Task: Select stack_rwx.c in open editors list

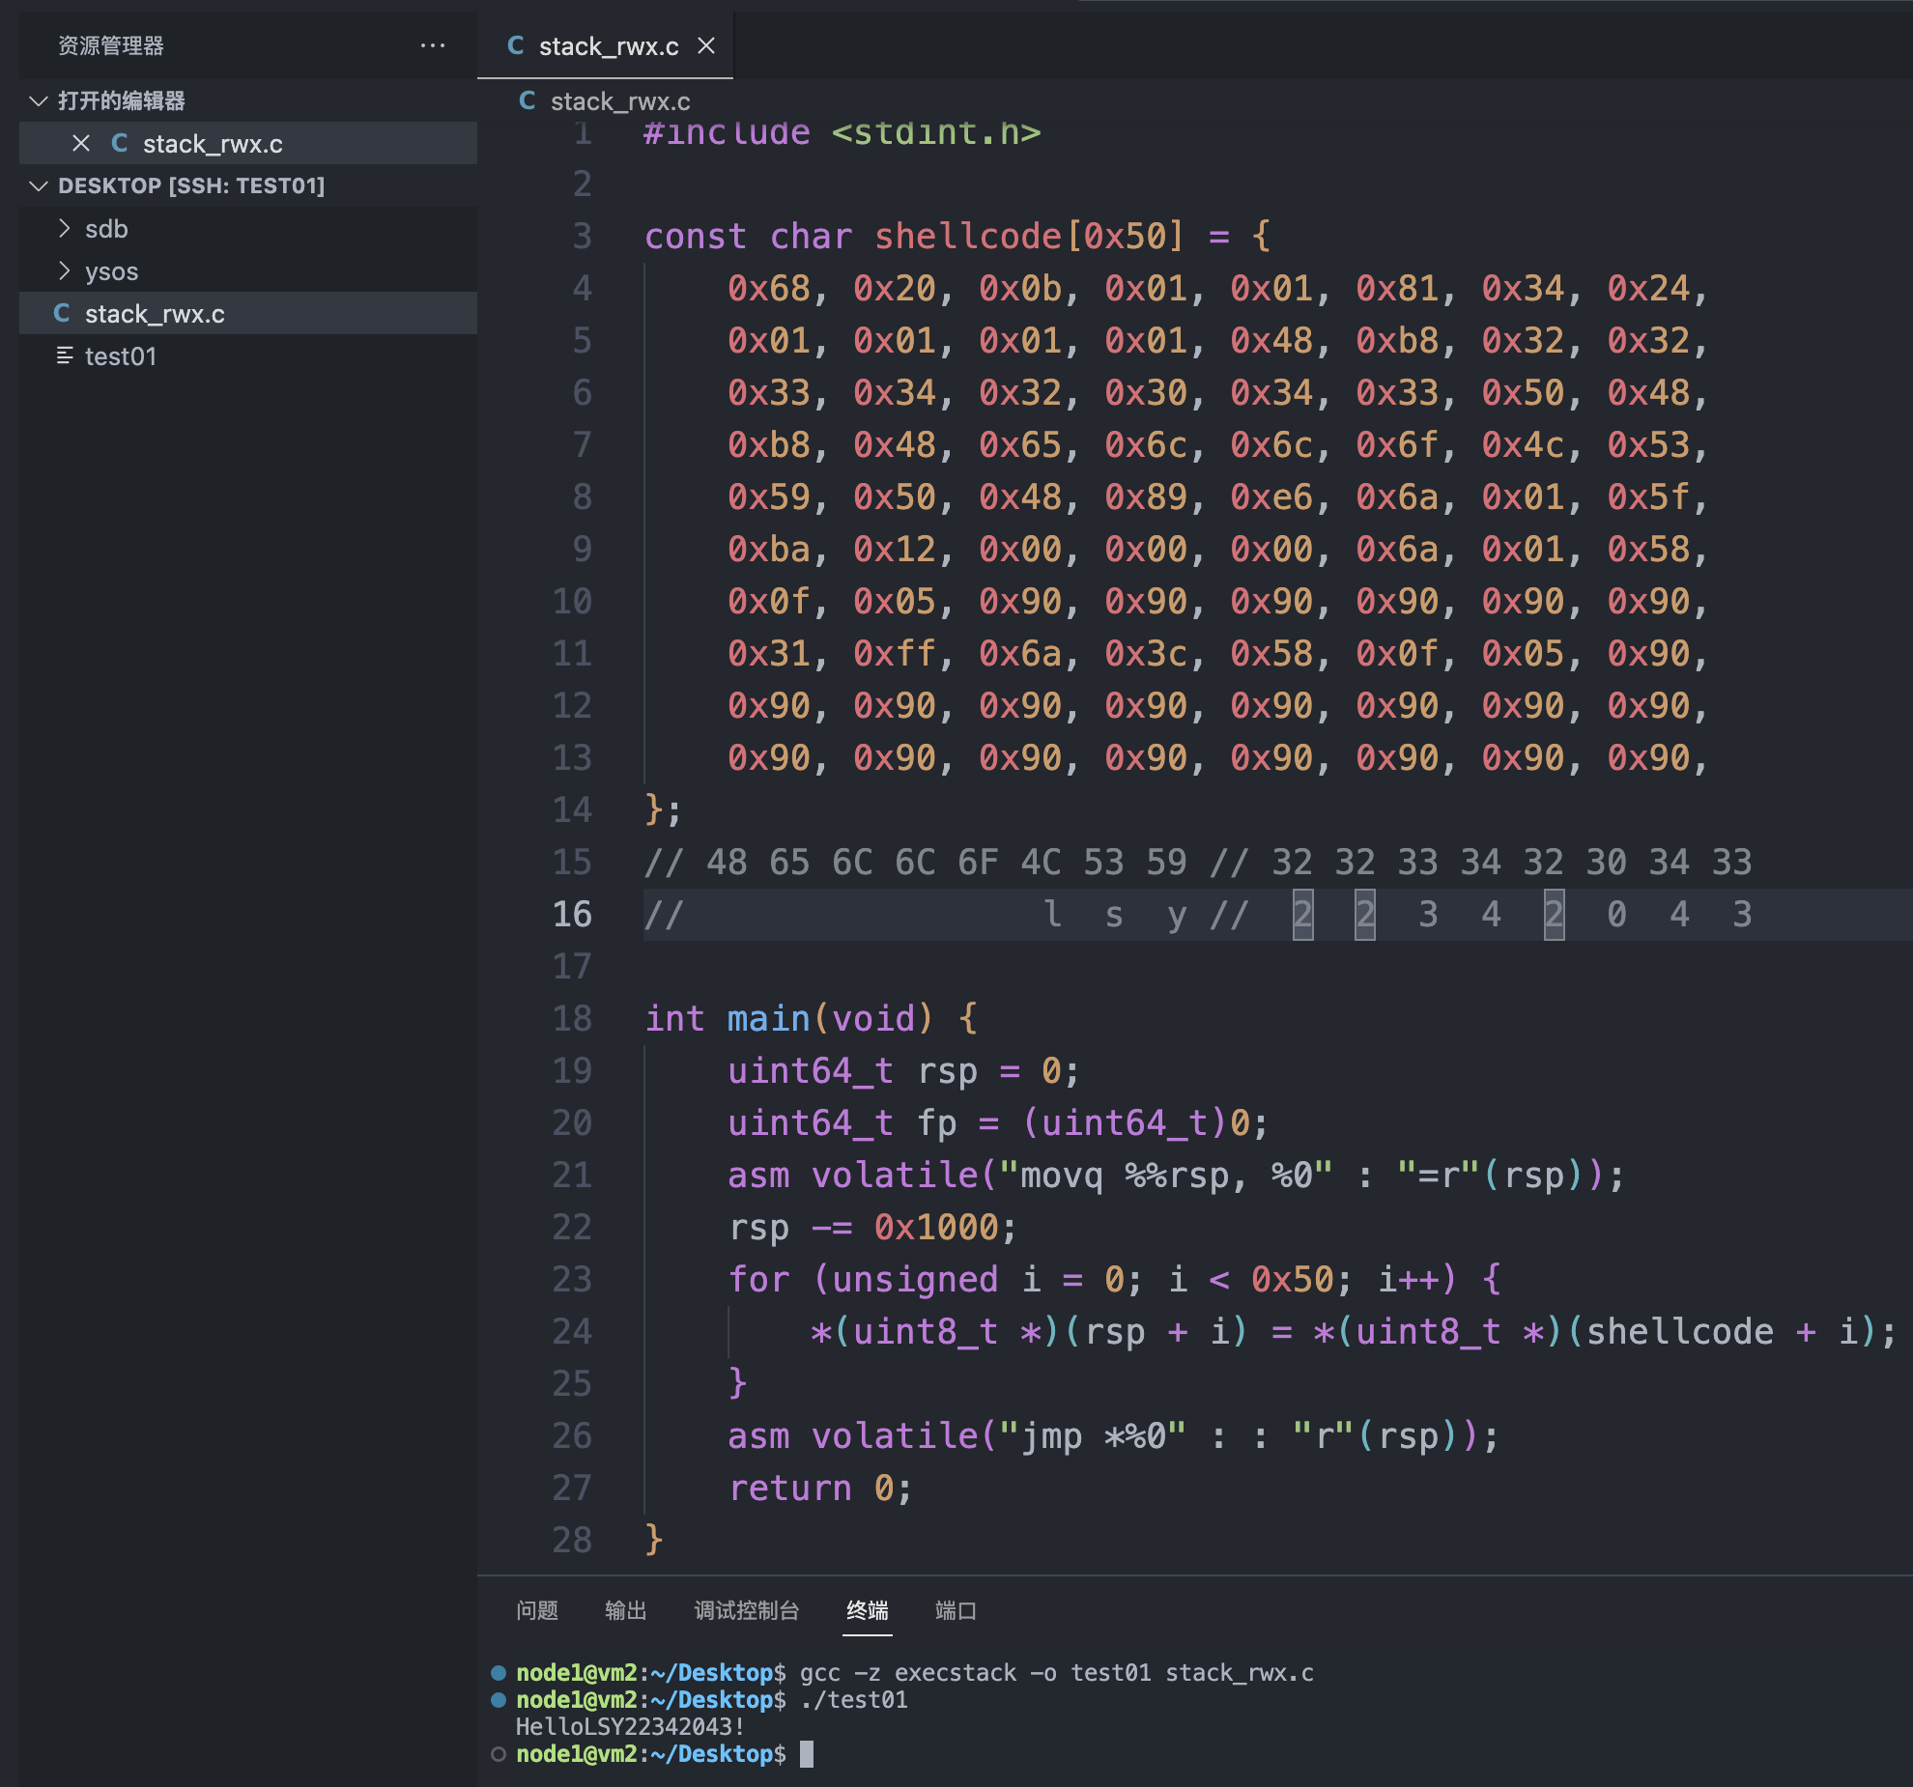Action: point(248,143)
